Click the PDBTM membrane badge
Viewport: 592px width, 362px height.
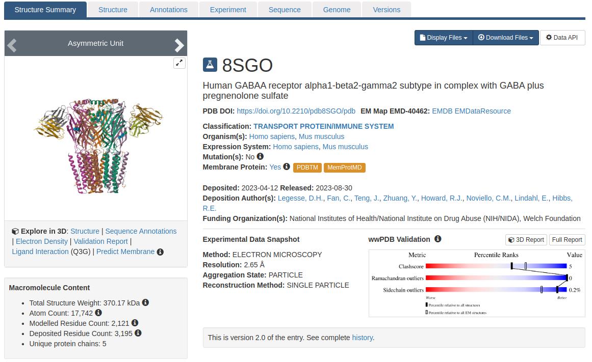[307, 168]
